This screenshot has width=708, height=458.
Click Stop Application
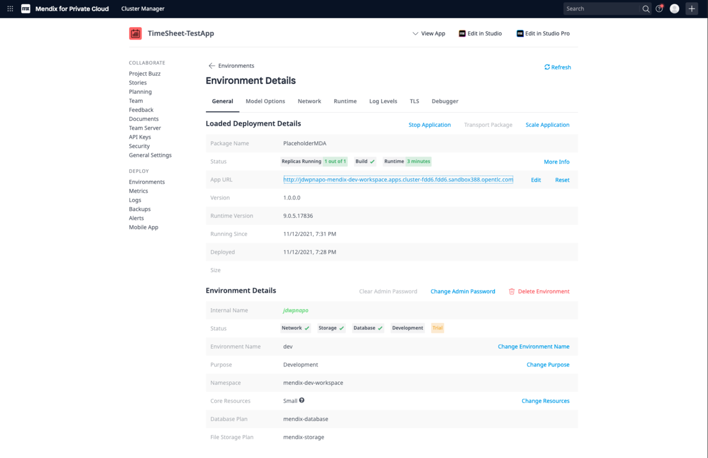(430, 125)
